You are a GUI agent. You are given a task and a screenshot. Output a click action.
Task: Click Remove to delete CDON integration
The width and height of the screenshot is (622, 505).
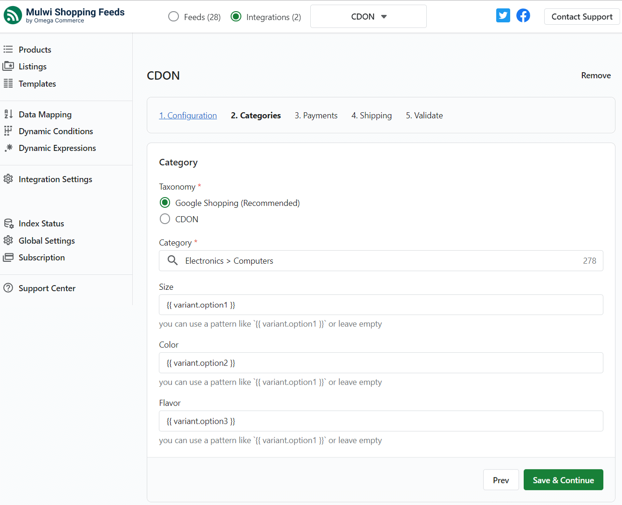click(x=596, y=75)
